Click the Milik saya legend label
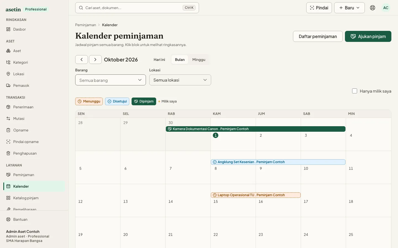Image resolution: width=398 pixels, height=248 pixels. (x=169, y=101)
